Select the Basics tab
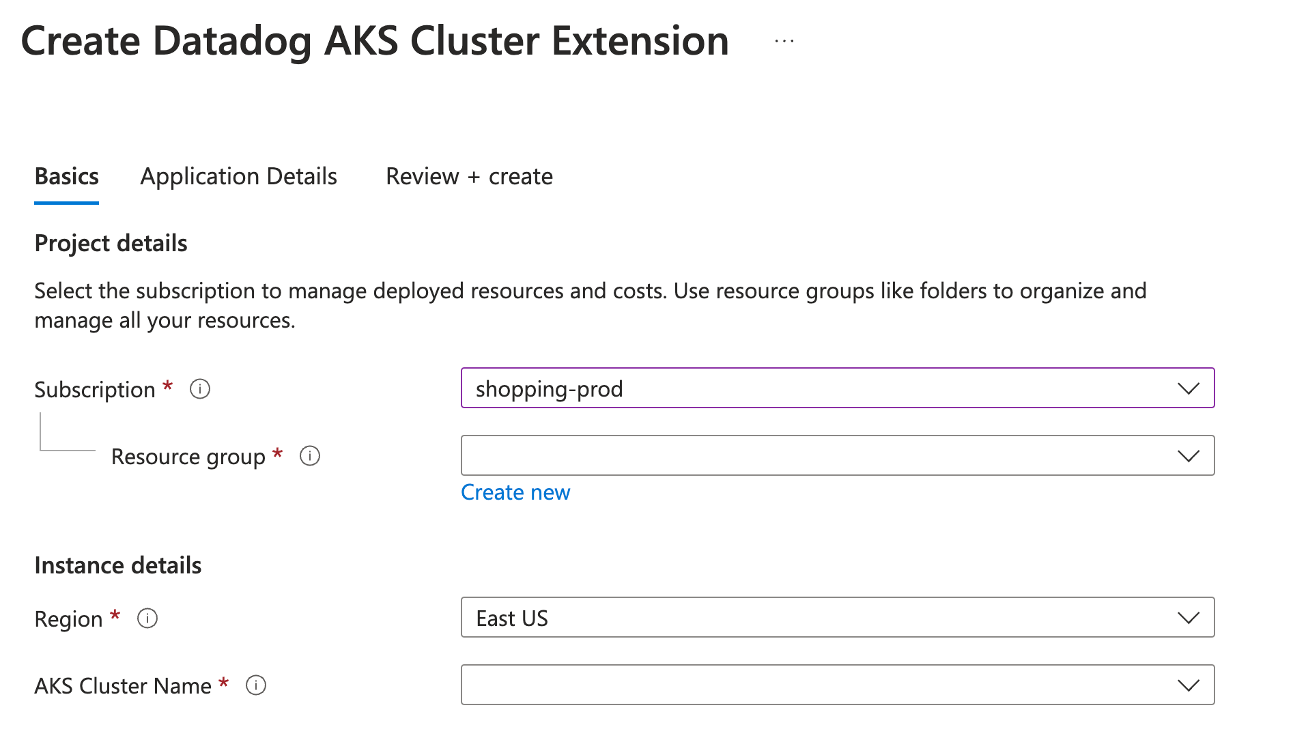 66,176
